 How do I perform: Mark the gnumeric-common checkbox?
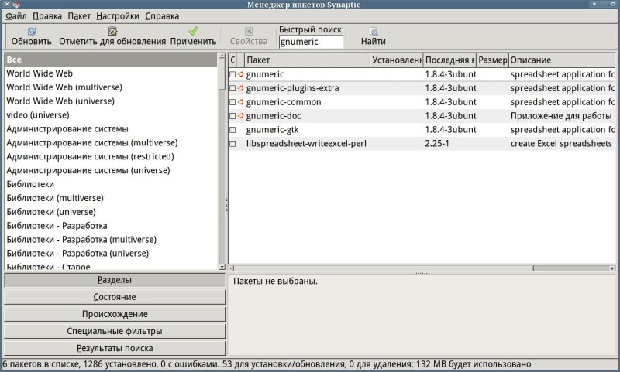click(x=232, y=102)
